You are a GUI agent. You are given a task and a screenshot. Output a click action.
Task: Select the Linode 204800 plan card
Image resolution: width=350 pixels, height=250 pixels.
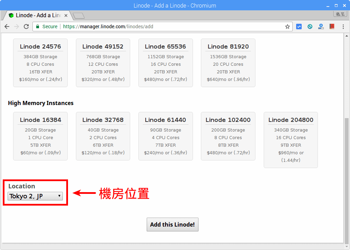coord(291,139)
